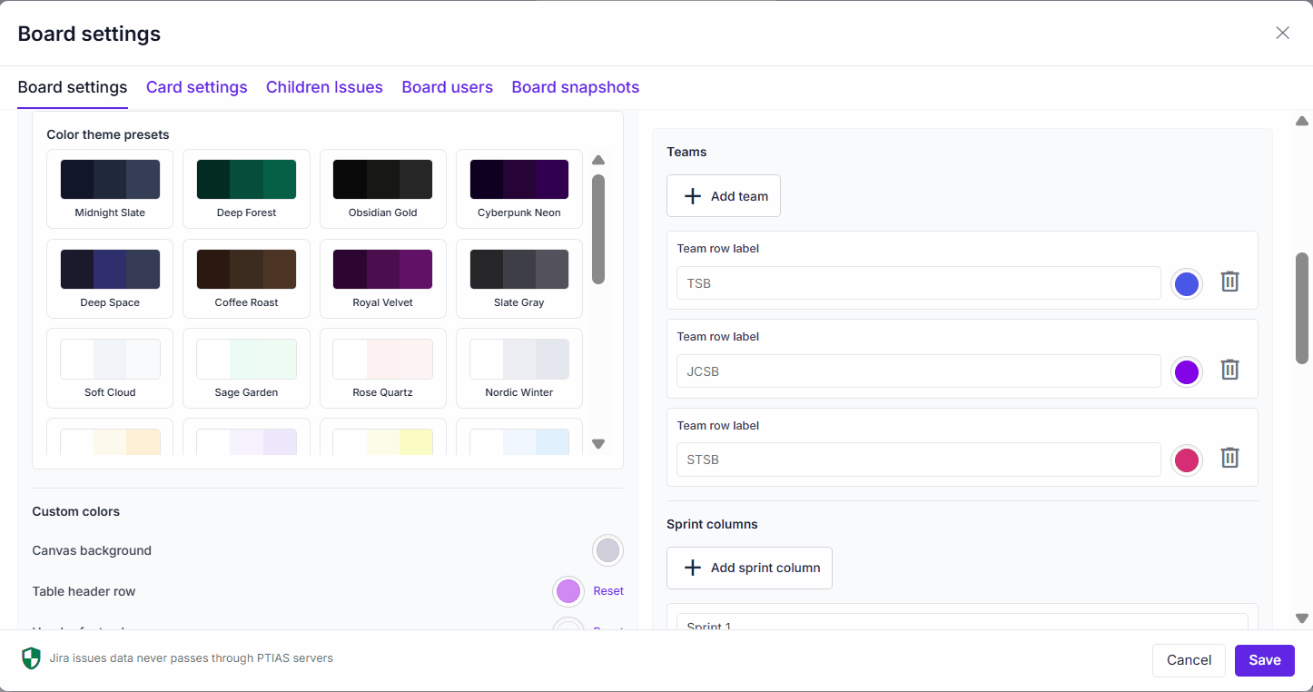Click the green shield security icon
1313x692 pixels.
coord(31,658)
